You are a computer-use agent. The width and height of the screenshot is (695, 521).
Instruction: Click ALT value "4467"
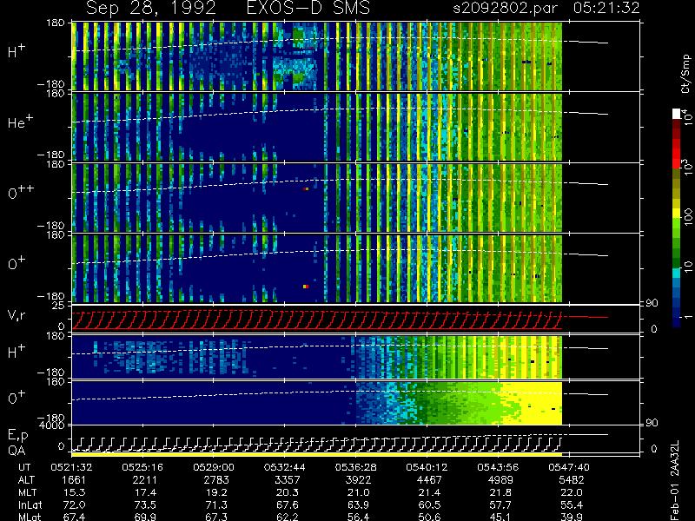tap(429, 480)
